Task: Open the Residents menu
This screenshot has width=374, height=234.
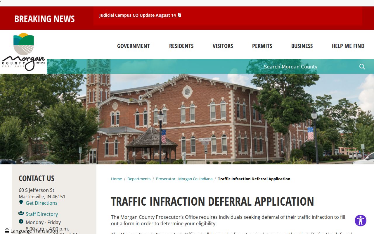Action: pos(181,46)
